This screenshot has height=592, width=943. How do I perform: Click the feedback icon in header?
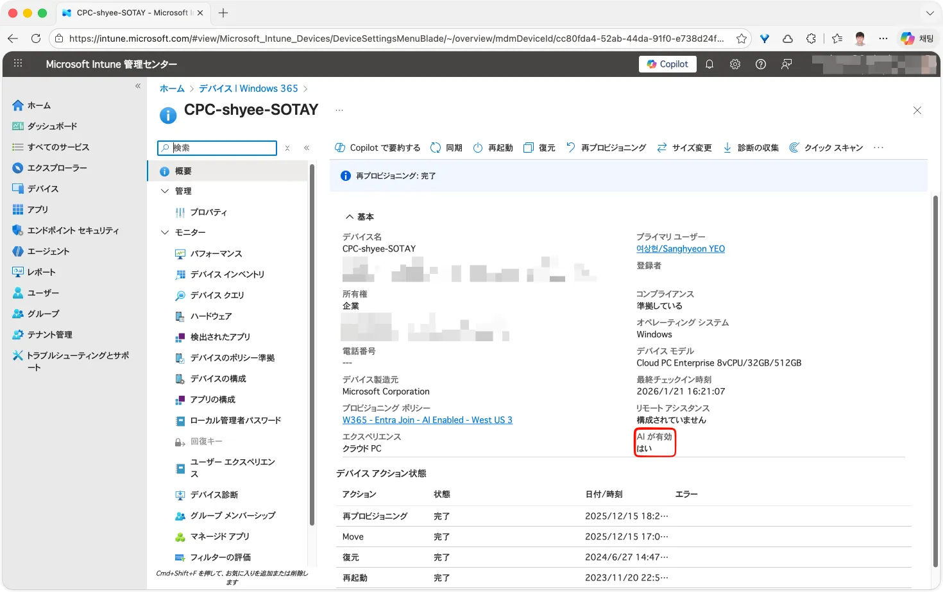pos(786,64)
